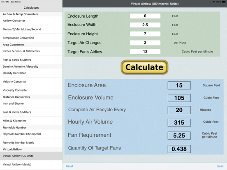The image size is (227, 170).
Task: Open Feet & Yards & Meters under Area Converters
Action: tap(31, 60)
